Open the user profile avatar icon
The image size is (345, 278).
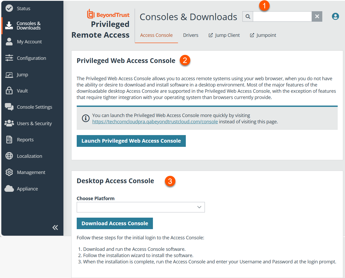click(x=335, y=16)
